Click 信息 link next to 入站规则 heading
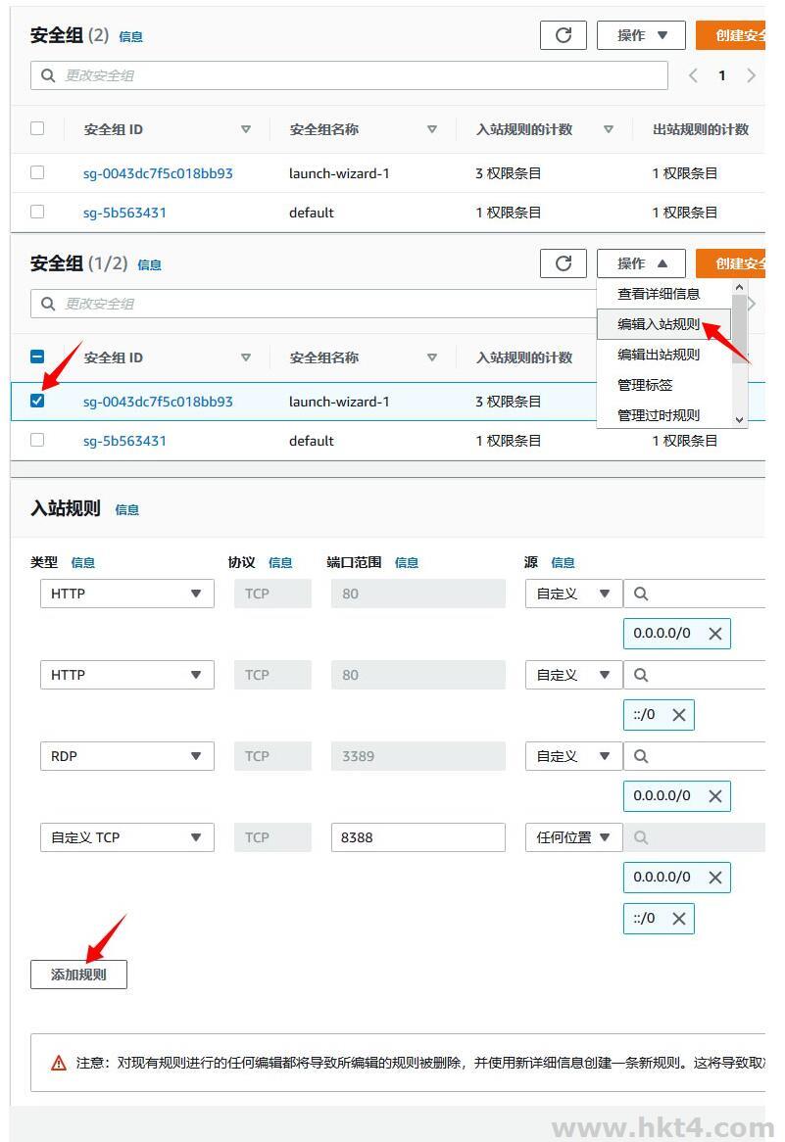The width and height of the screenshot is (785, 1142). coord(126,509)
